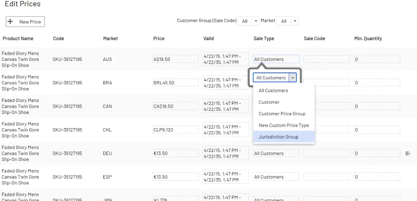Select New Custom Price Type option

[x=284, y=125]
